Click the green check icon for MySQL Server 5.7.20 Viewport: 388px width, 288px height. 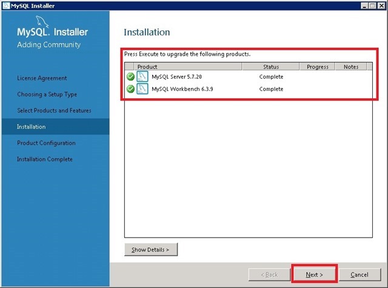(x=130, y=77)
